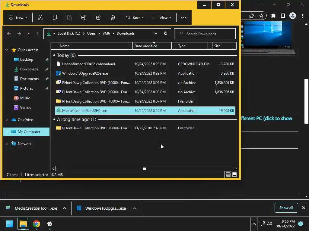Sort by the Name column header
The image size is (309, 231).
point(89,46)
